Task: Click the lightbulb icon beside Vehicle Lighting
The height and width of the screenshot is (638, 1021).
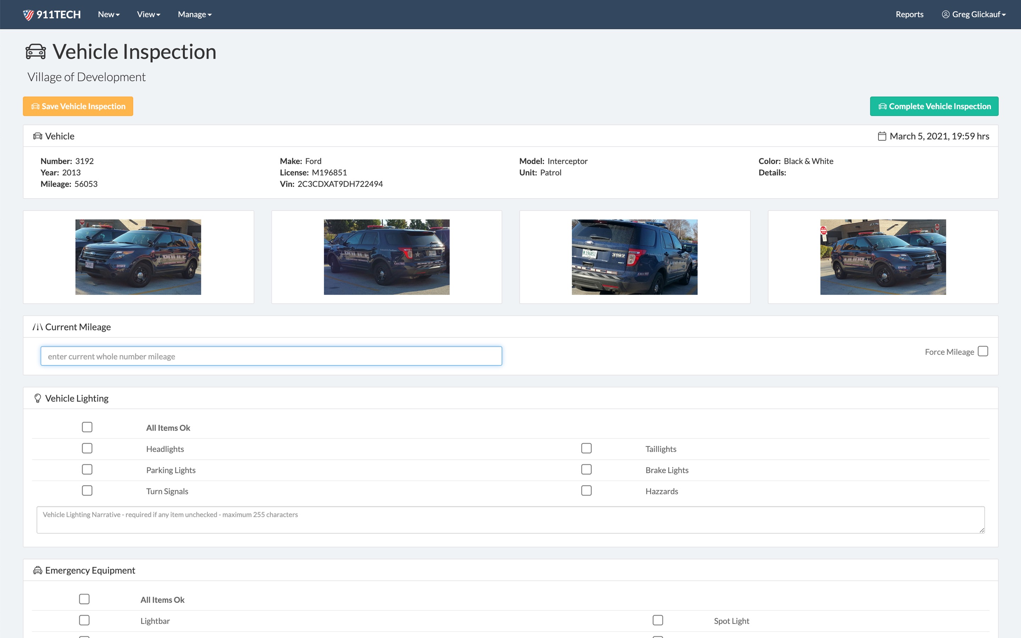Action: pyautogui.click(x=38, y=398)
